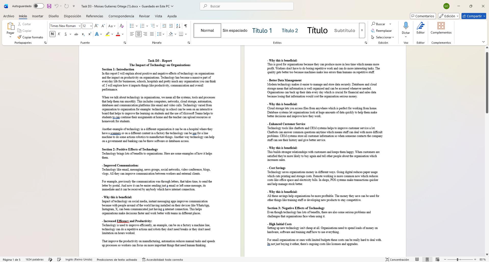Expand the styles gallery
The width and height of the screenshot is (489, 262).
pos(362,30)
